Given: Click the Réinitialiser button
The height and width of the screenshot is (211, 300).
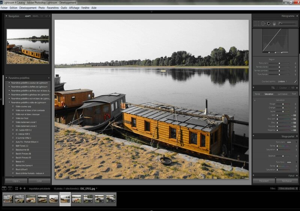Looking at the screenshot, I should (287, 181).
